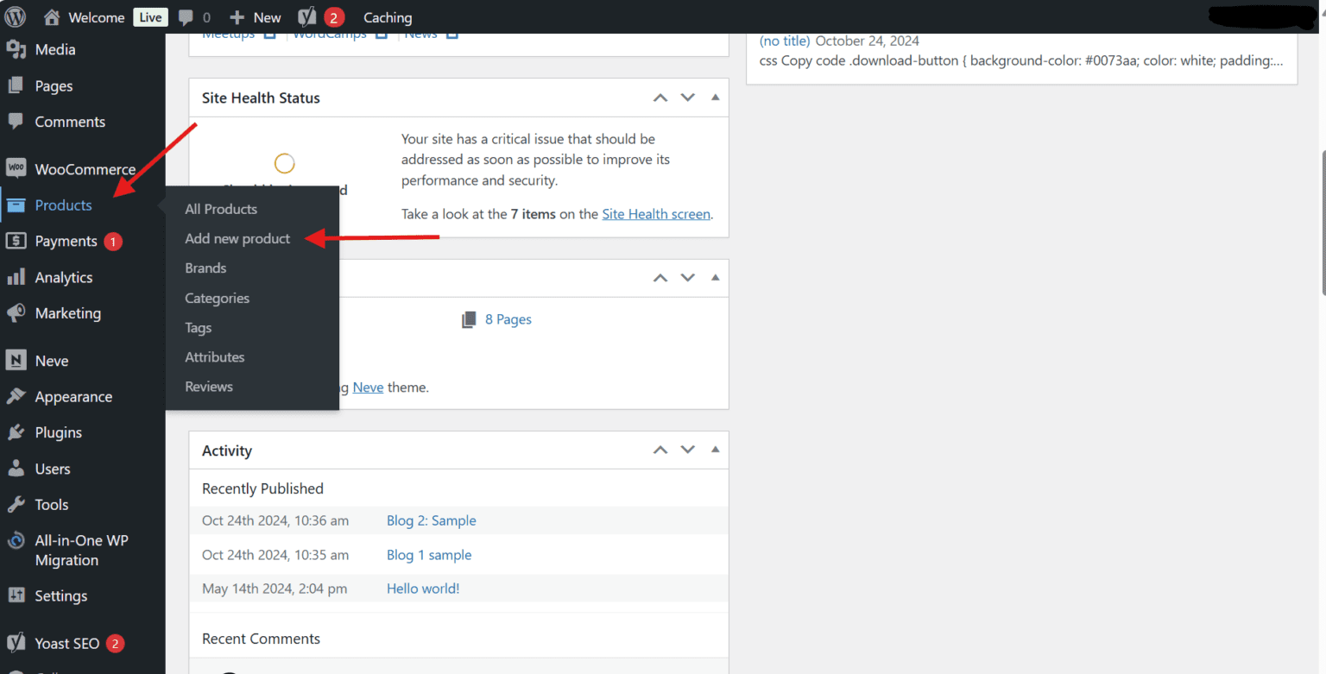Open Appearance using the paintbrush icon
Screen dimensions: 1326x674
[x=19, y=396]
